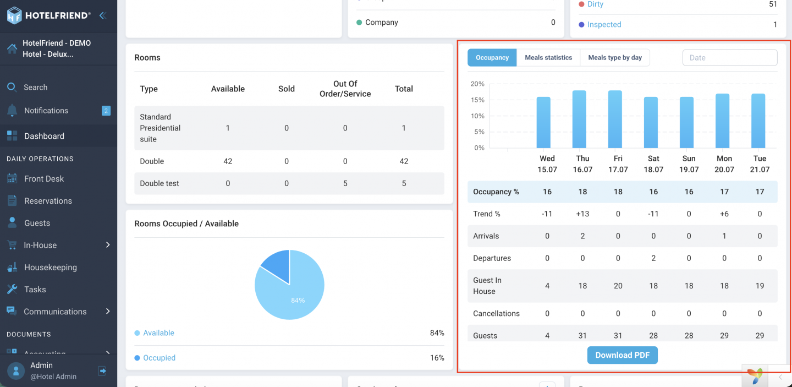Switch to Meals type by day tab
792x387 pixels.
[615, 58]
